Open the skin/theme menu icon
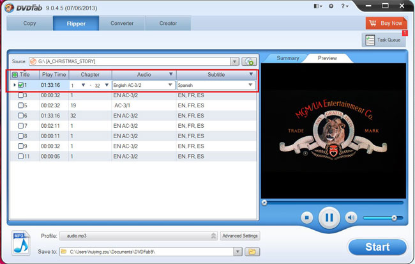The image size is (415, 264). click(x=318, y=6)
